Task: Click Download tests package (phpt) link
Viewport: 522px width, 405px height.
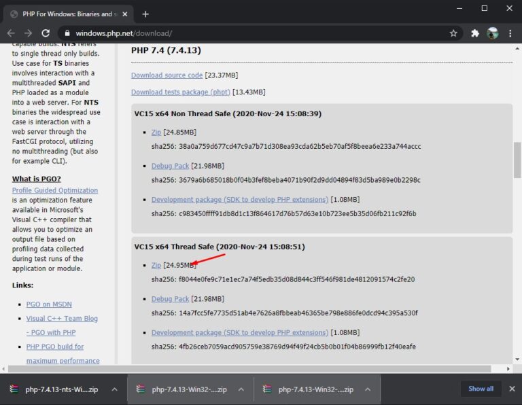Action: [180, 92]
